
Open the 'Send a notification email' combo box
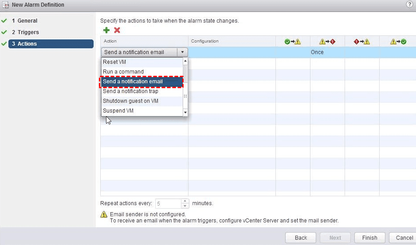coord(144,52)
